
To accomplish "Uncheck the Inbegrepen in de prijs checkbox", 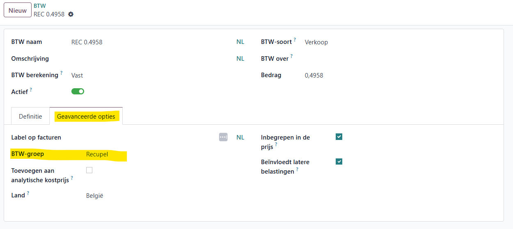I will [339, 137].
